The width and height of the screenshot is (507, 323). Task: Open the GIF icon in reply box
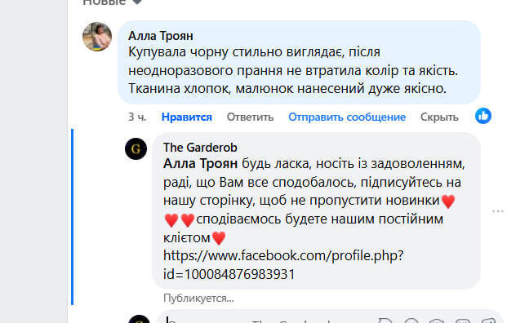(x=462, y=321)
